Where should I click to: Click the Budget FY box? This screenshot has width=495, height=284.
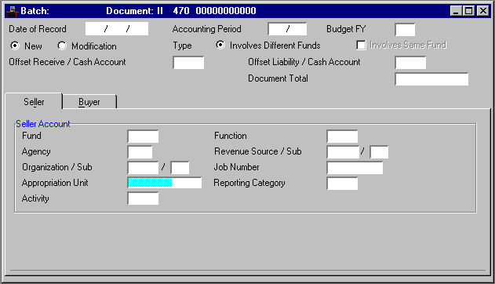point(405,30)
